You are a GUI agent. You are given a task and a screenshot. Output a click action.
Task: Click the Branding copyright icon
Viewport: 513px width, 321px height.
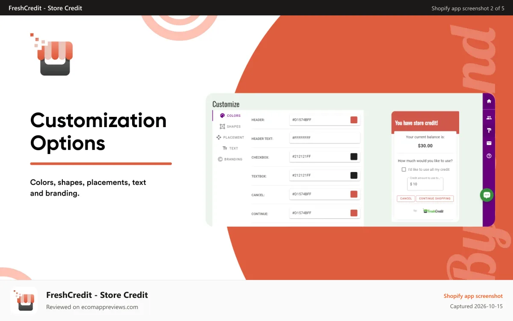(220, 159)
